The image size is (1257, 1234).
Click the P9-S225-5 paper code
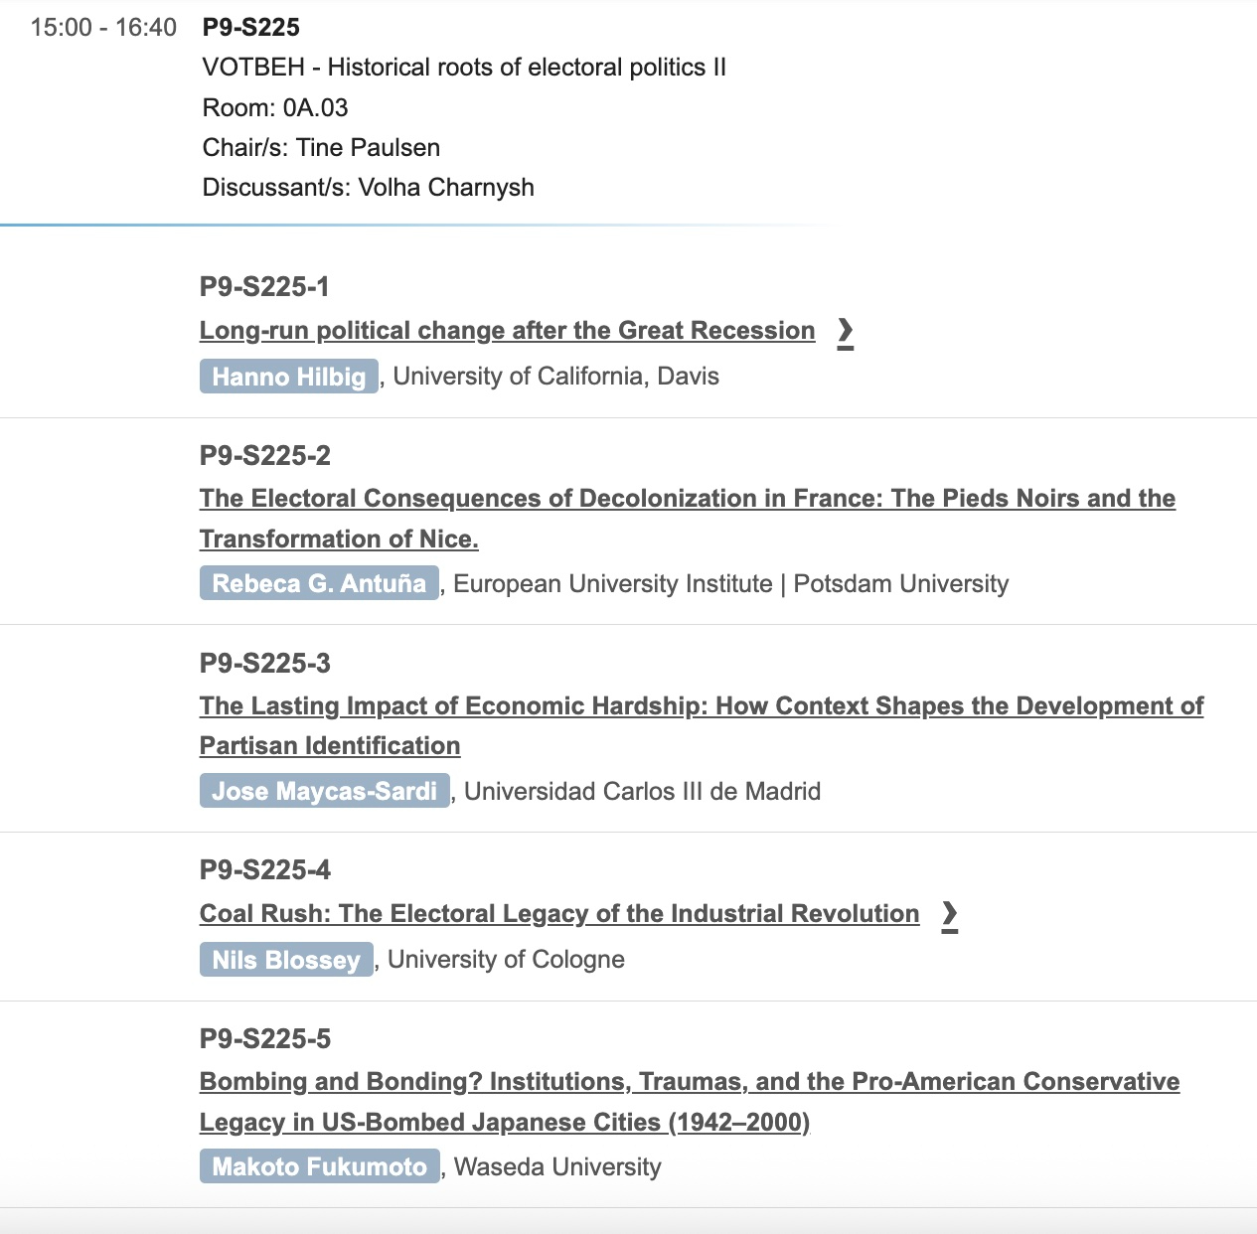coord(264,1039)
